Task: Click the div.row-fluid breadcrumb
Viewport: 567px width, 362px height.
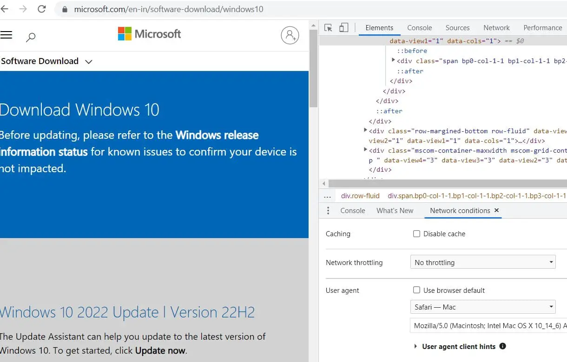Action: coord(360,196)
